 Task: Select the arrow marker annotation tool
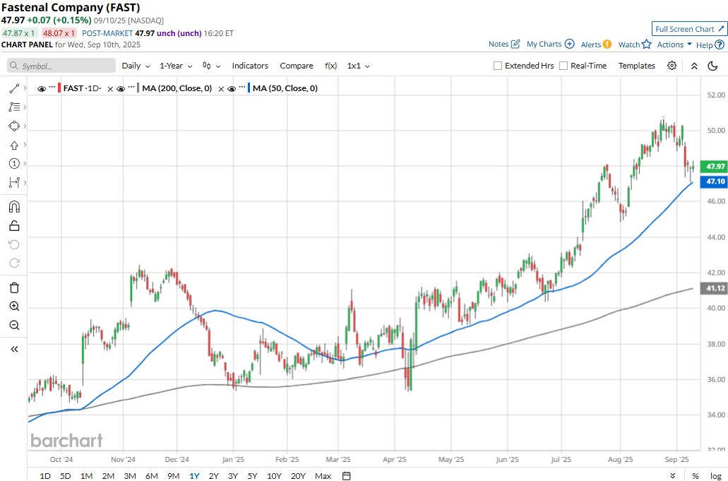point(14,146)
